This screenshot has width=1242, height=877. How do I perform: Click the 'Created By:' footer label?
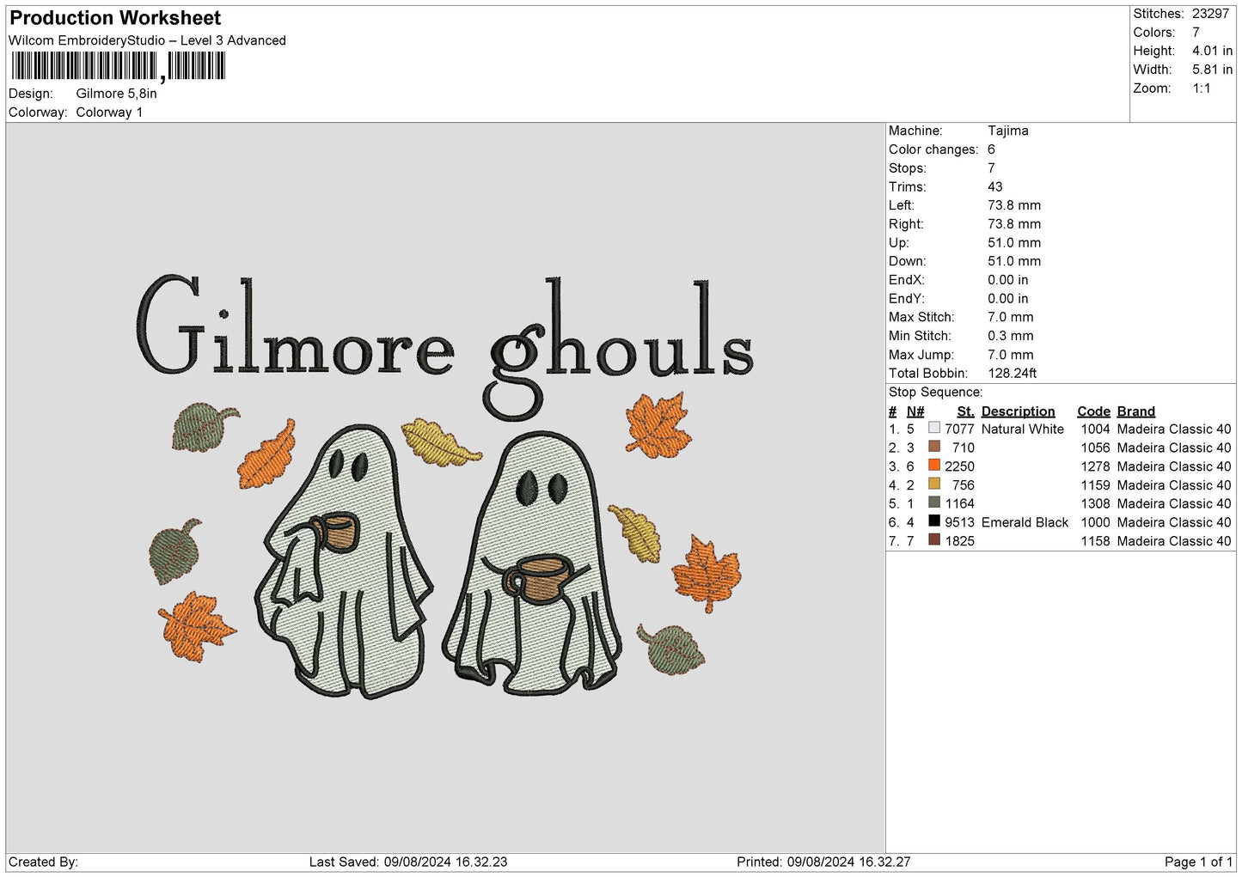pyautogui.click(x=43, y=862)
